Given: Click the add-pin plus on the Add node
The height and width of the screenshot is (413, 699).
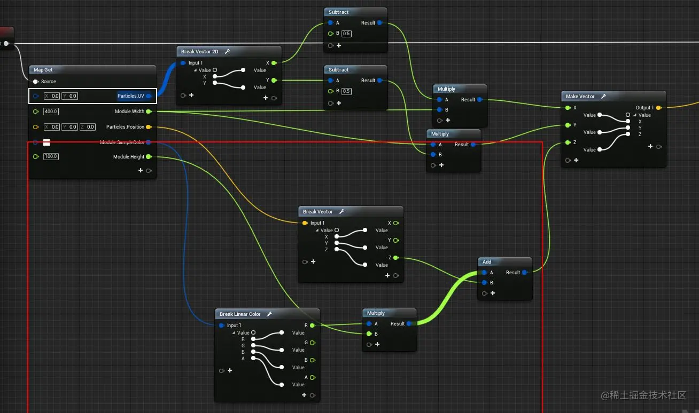Looking at the screenshot, I should tap(493, 293).
